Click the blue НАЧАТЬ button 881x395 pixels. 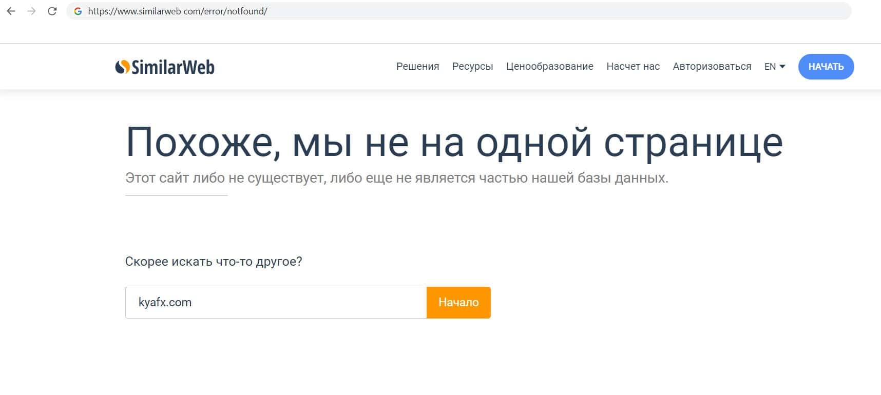point(826,67)
